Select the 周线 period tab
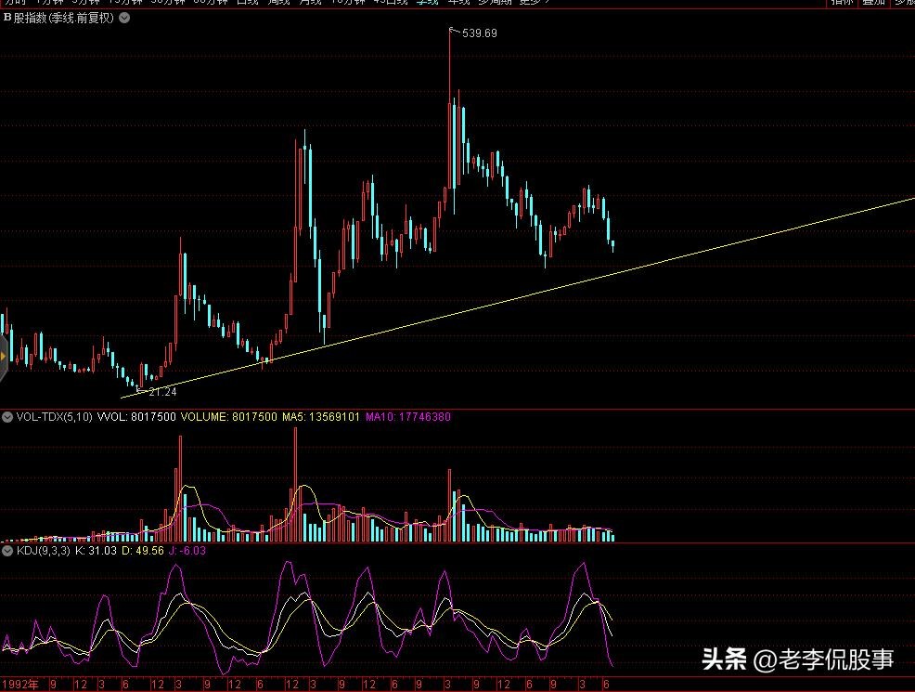The width and height of the screenshot is (915, 692). click(x=277, y=3)
